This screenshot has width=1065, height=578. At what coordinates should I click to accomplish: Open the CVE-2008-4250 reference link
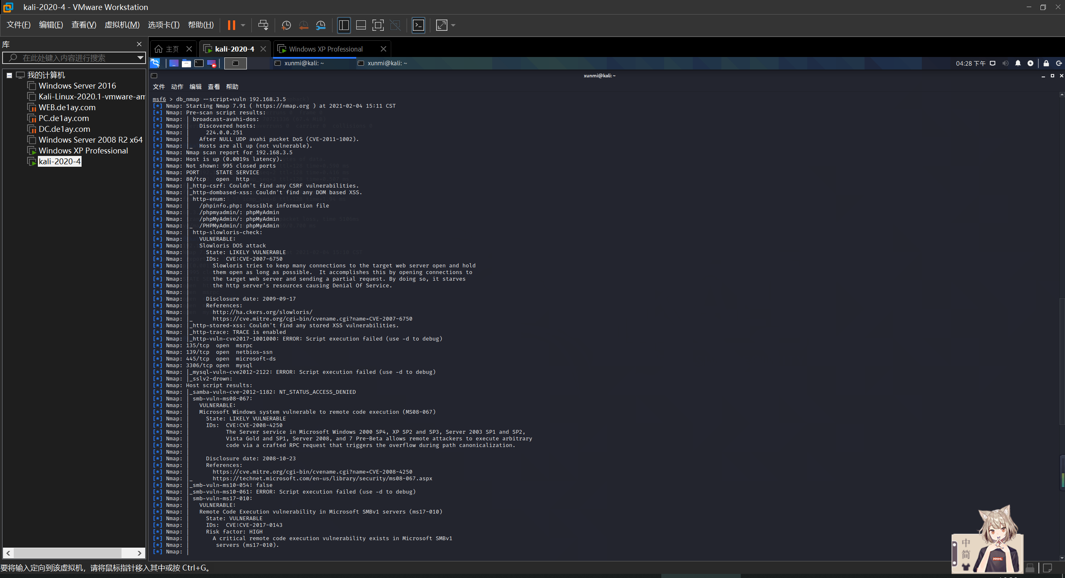point(312,472)
